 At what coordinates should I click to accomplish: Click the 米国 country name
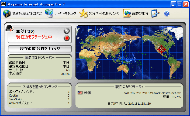click(x=88, y=93)
